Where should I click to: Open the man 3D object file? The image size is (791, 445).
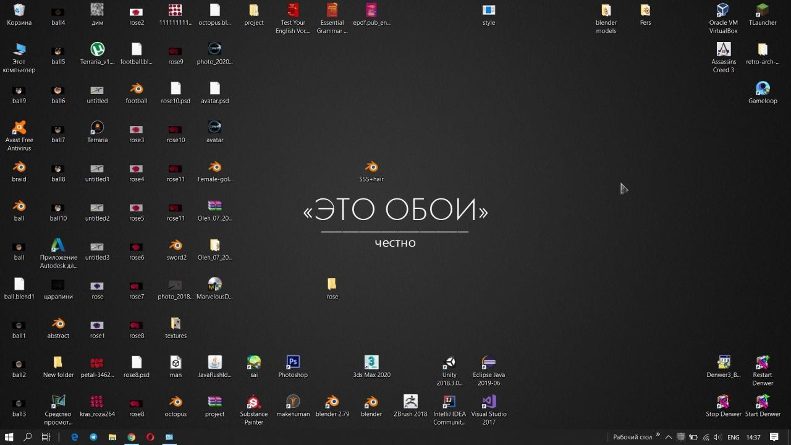click(176, 367)
